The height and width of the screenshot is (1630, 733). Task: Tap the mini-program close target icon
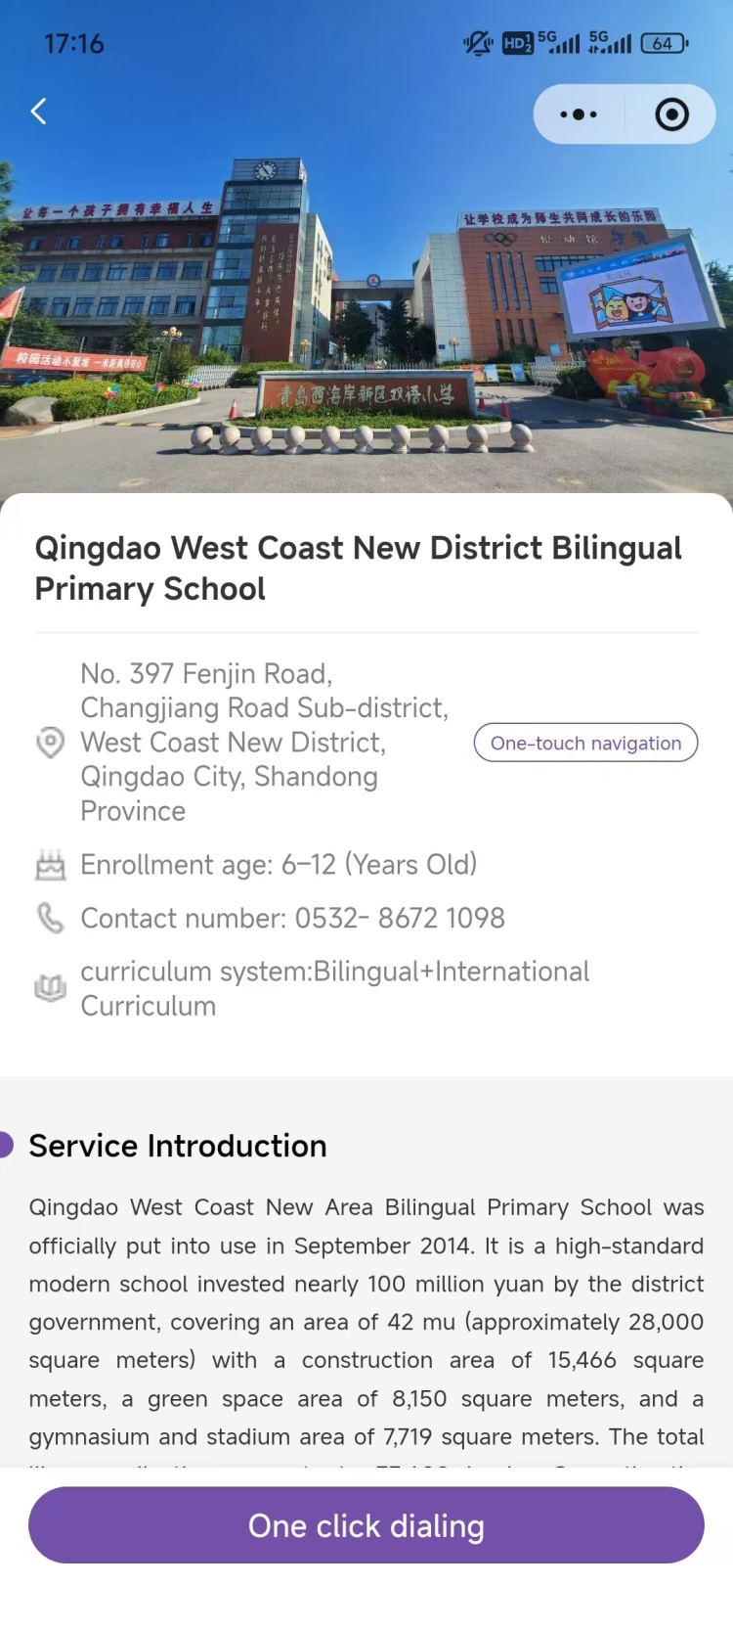pos(671,114)
